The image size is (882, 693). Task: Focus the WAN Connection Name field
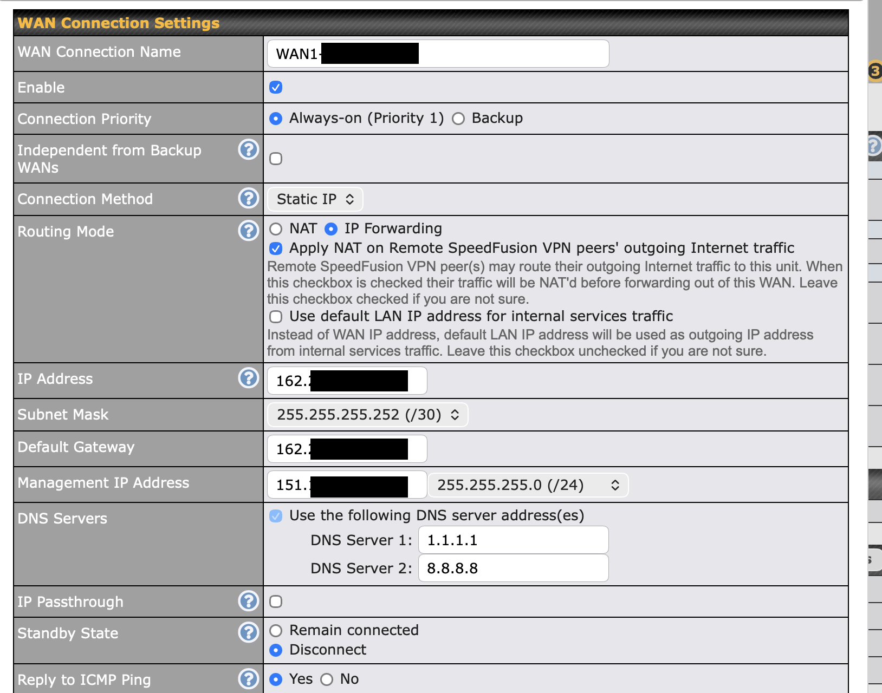pos(512,54)
